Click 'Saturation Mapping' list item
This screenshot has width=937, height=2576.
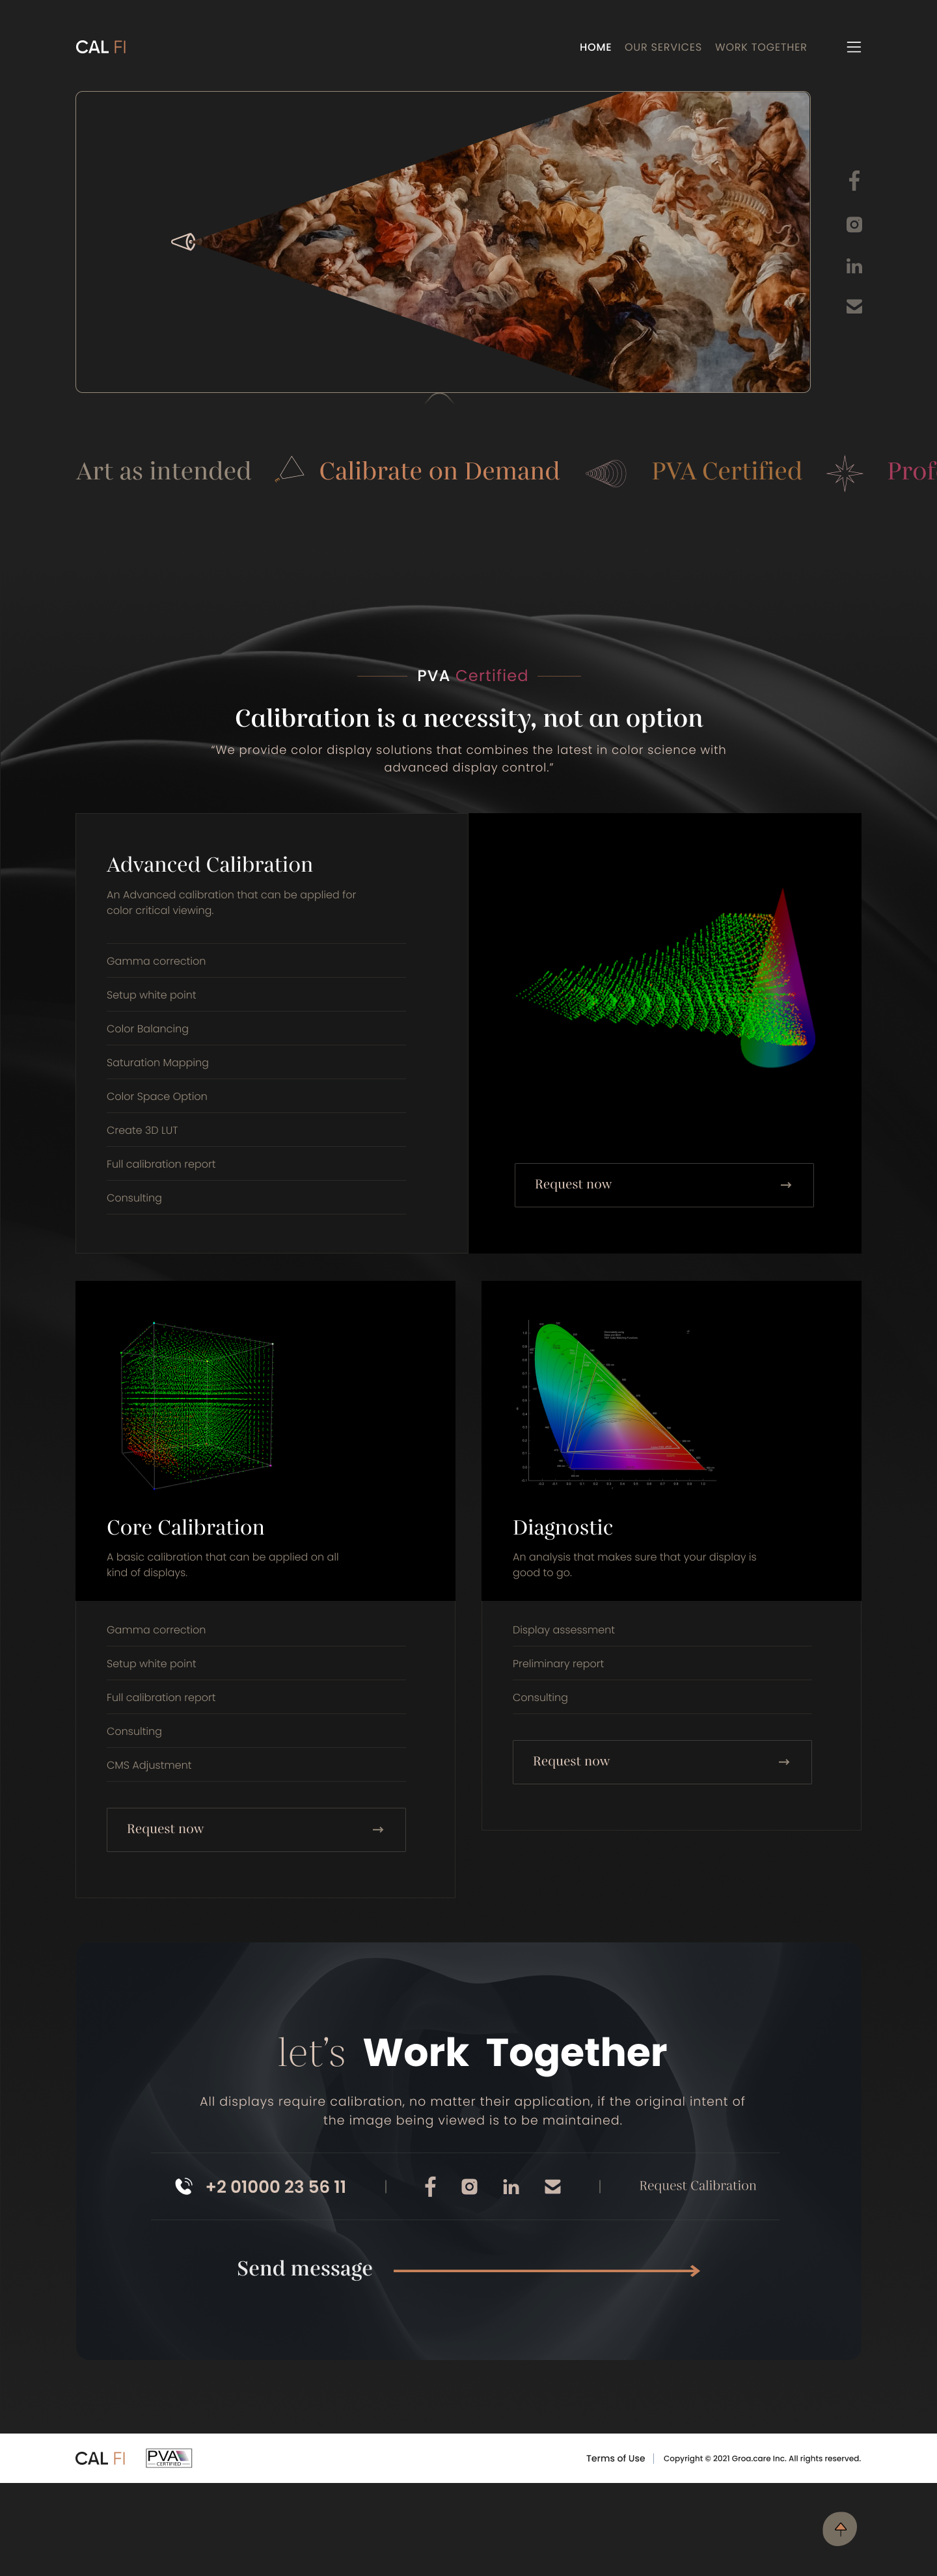click(x=158, y=1062)
